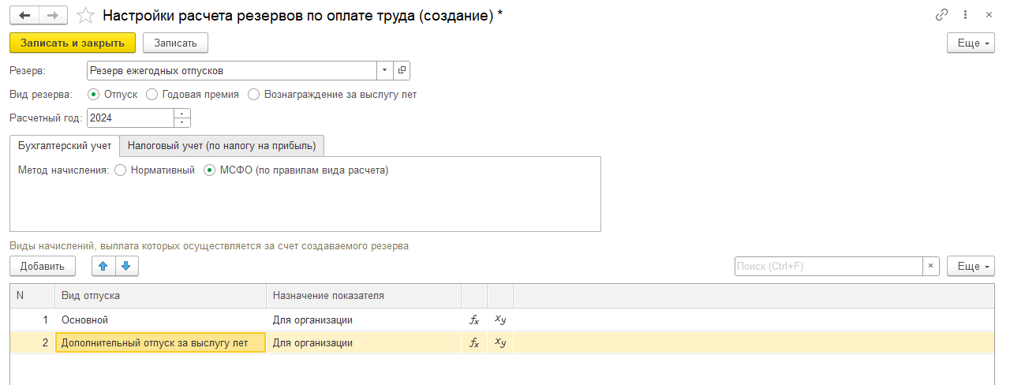This screenshot has width=1010, height=385.
Task: Open the three-dot options menu icon
Action: coord(965,15)
